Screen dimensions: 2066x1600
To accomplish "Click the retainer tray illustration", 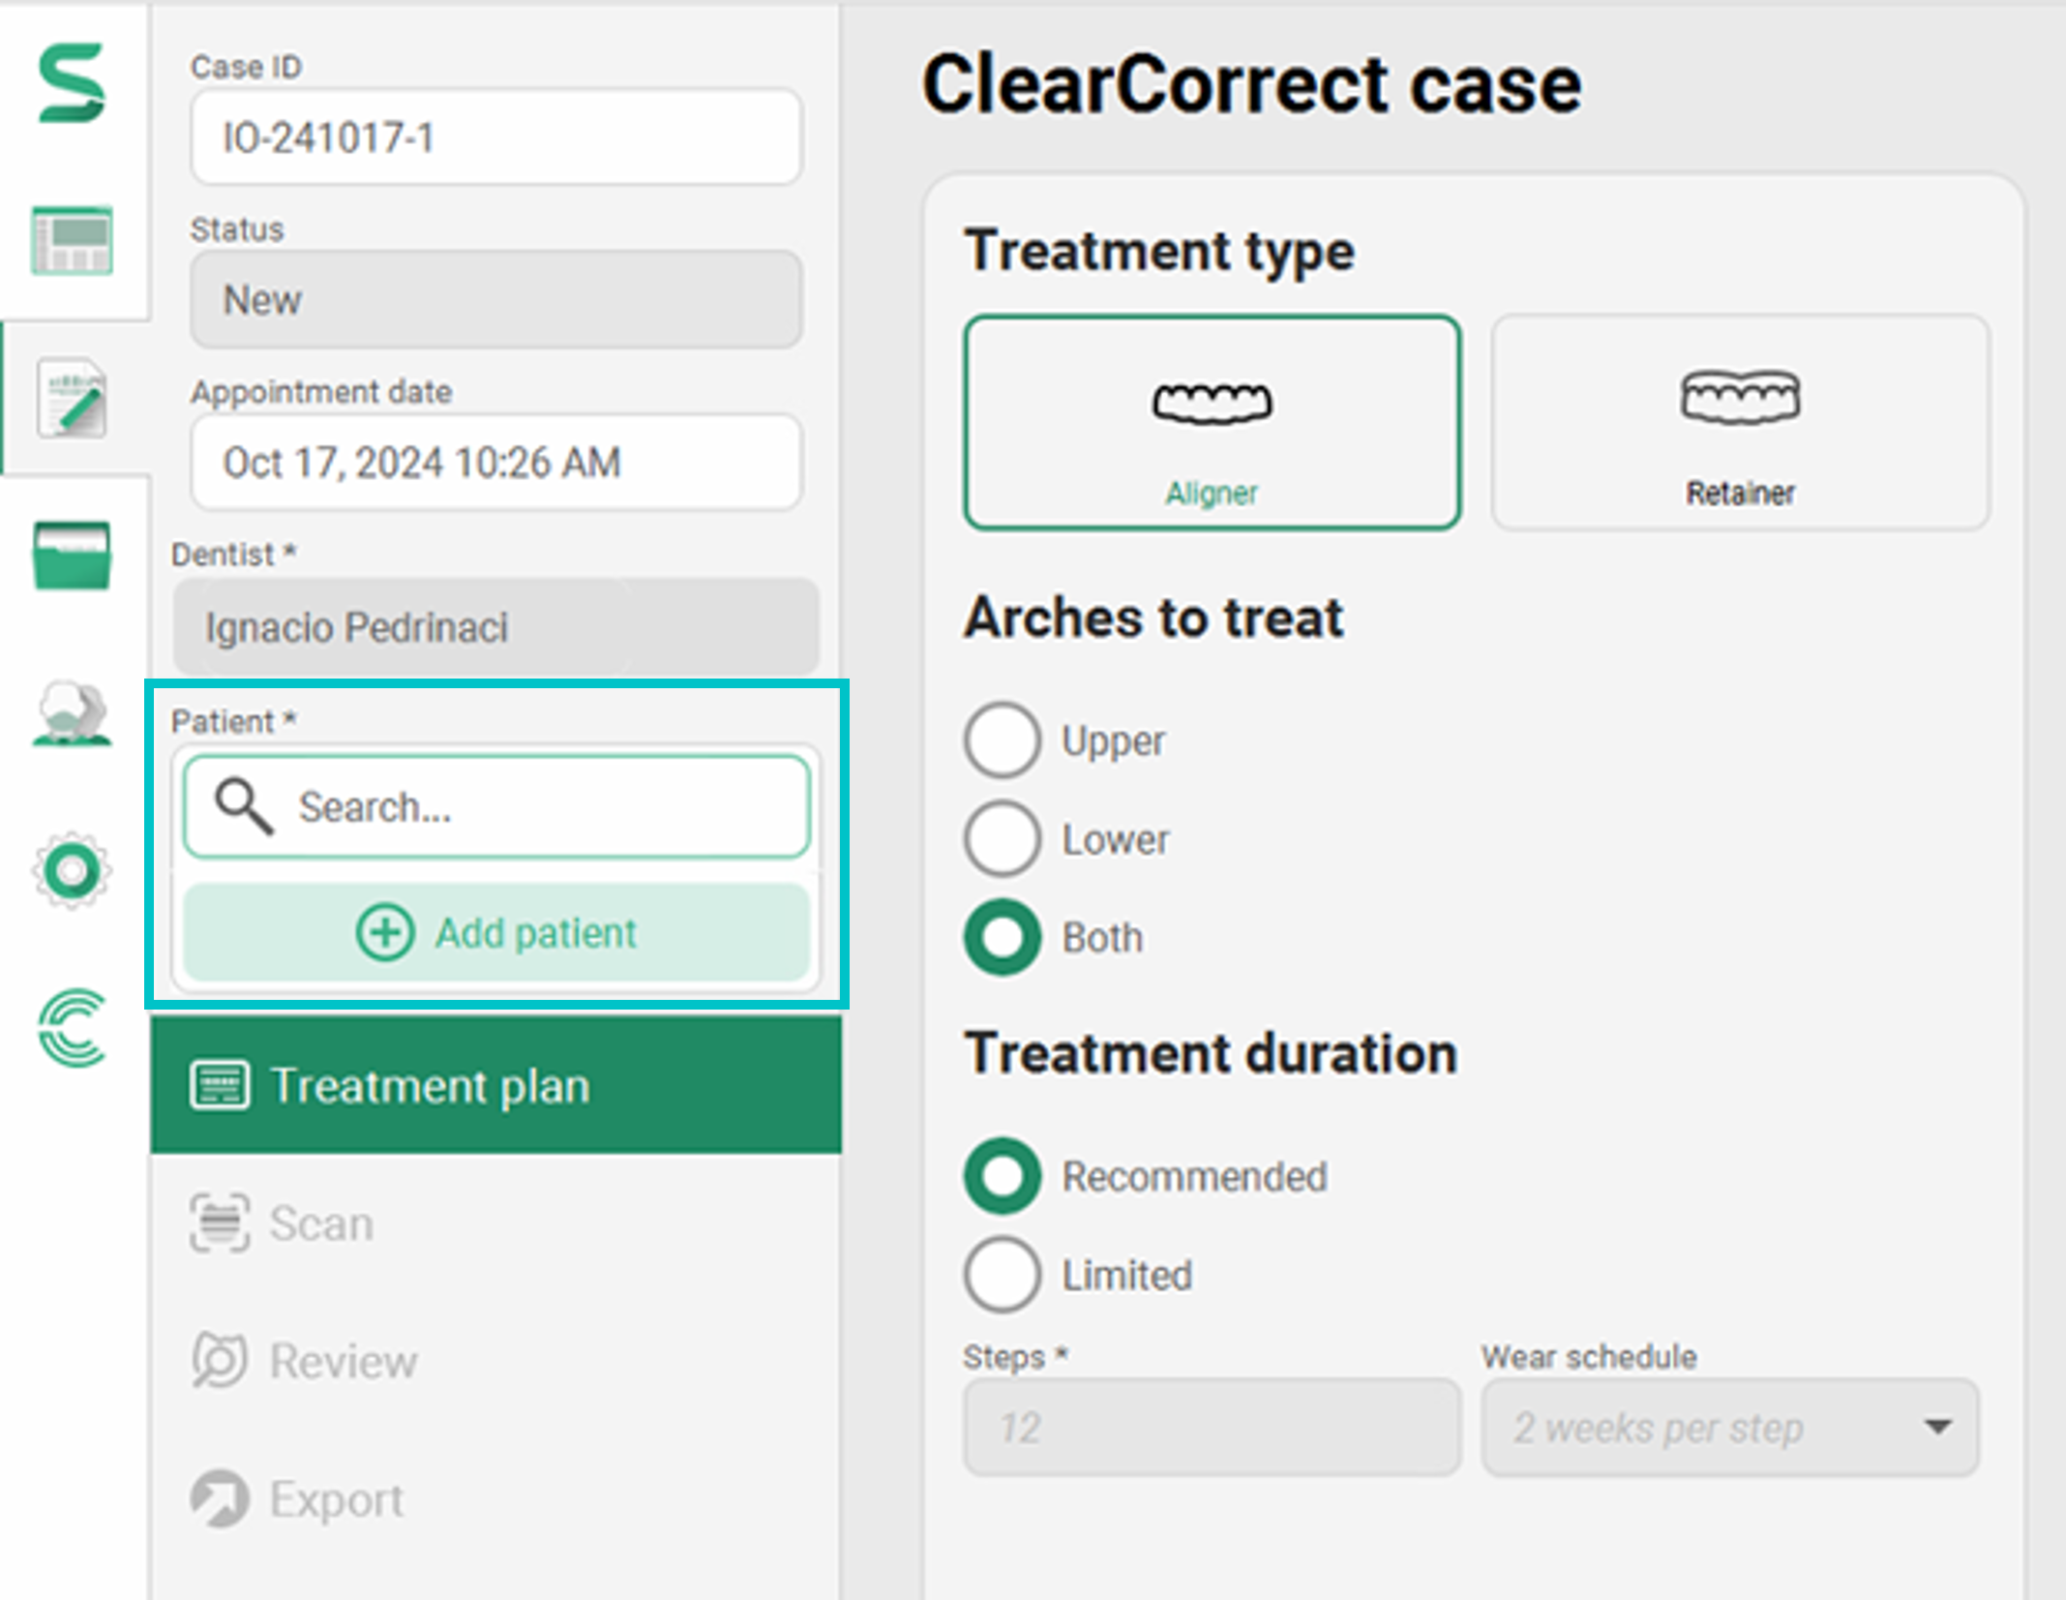I will tap(1740, 398).
